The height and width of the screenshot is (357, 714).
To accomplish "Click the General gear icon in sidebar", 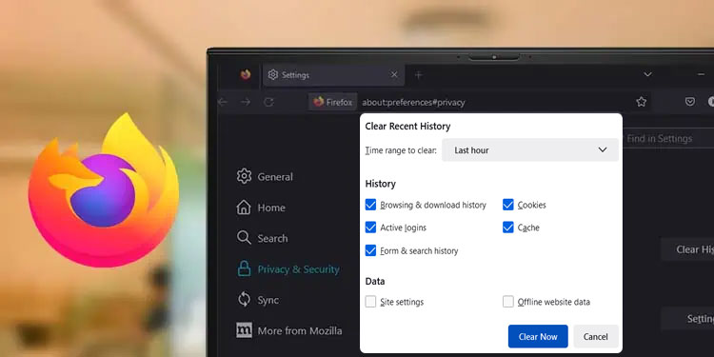I will (244, 176).
